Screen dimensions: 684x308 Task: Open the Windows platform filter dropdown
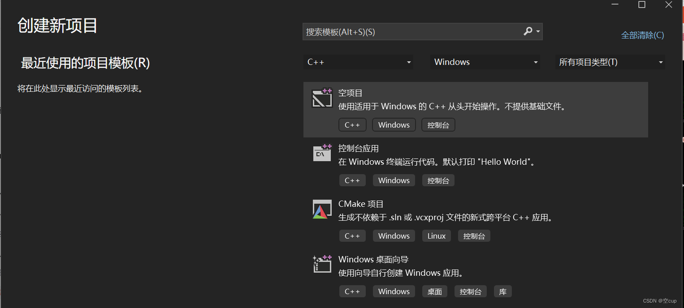[x=485, y=62]
